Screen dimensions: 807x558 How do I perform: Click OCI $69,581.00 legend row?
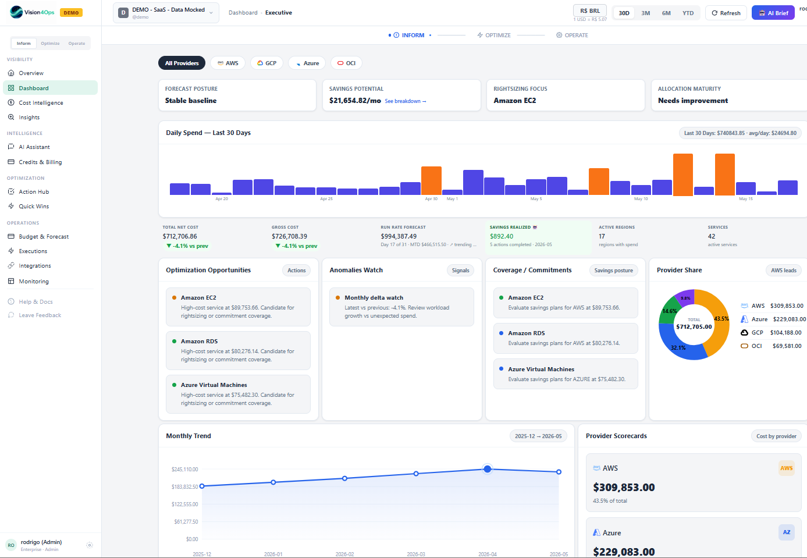pos(771,346)
